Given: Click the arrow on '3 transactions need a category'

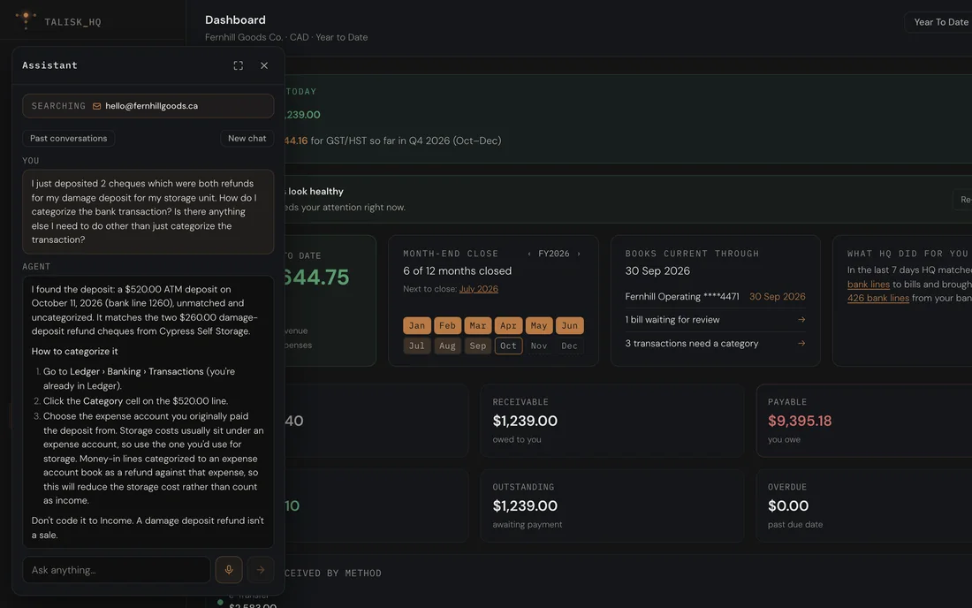Looking at the screenshot, I should pyautogui.click(x=801, y=344).
